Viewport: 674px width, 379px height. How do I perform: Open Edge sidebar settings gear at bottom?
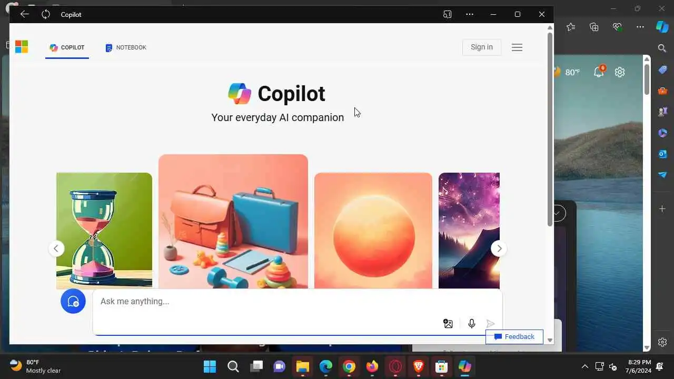coord(662,342)
